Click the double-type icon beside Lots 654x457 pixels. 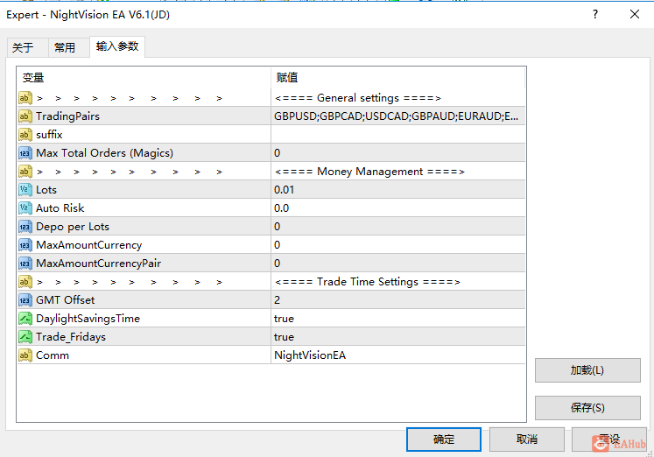coord(25,190)
